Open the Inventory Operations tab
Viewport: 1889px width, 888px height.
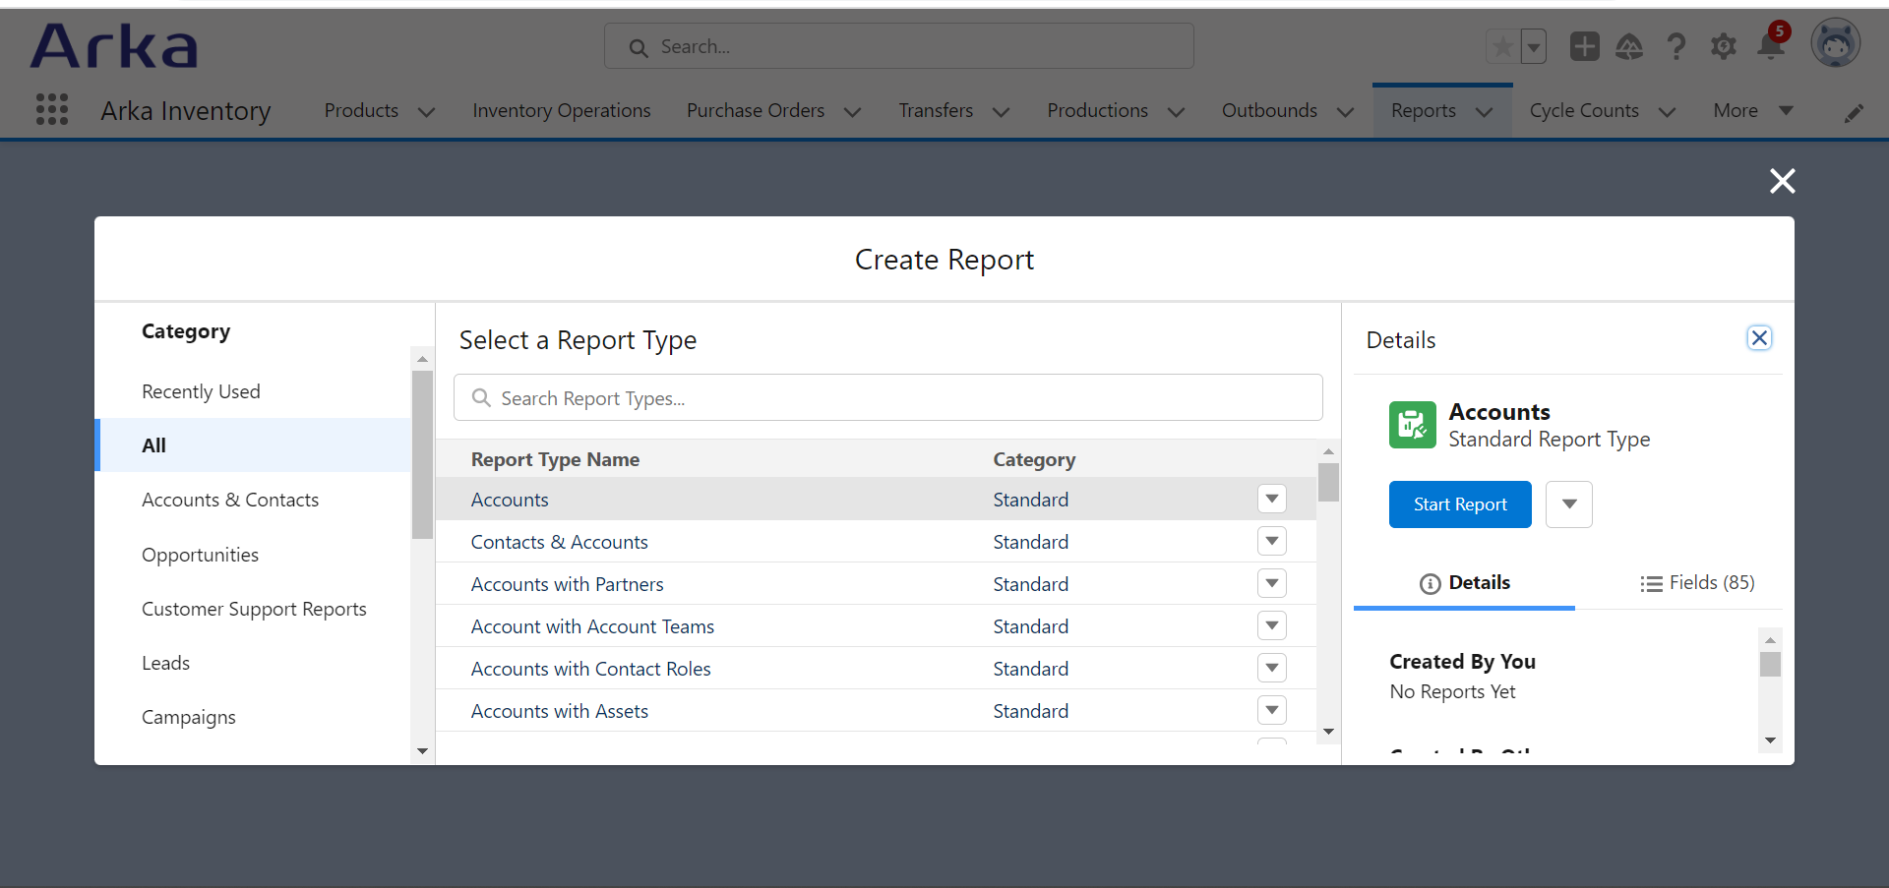561,110
